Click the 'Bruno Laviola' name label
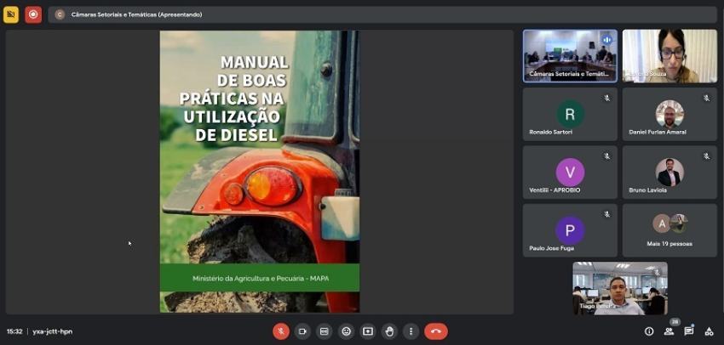The width and height of the screenshot is (724, 345). pos(648,189)
